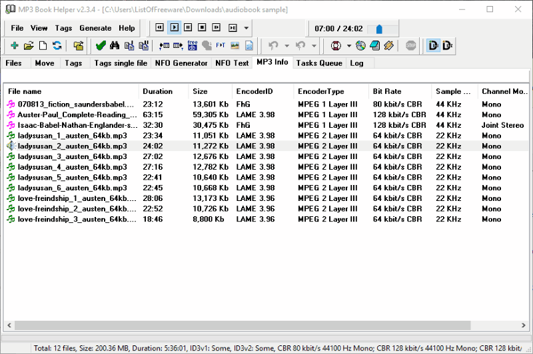Click the gray STOP sign icon

(410, 45)
